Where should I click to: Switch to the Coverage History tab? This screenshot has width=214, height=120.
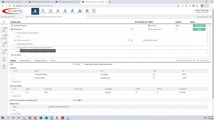coord(40,60)
